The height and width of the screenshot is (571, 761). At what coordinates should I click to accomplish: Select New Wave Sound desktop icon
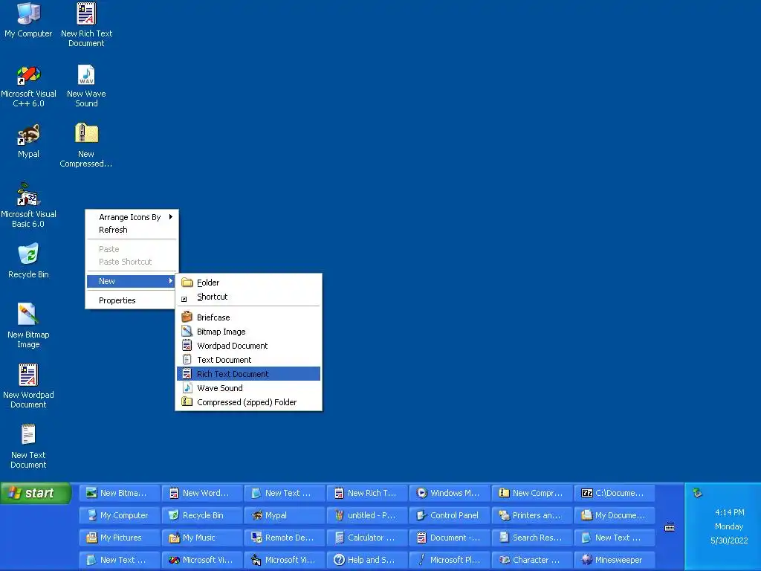click(86, 86)
